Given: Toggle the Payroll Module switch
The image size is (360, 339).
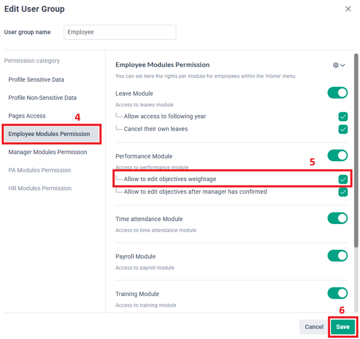Looking at the screenshot, I should coord(337,256).
